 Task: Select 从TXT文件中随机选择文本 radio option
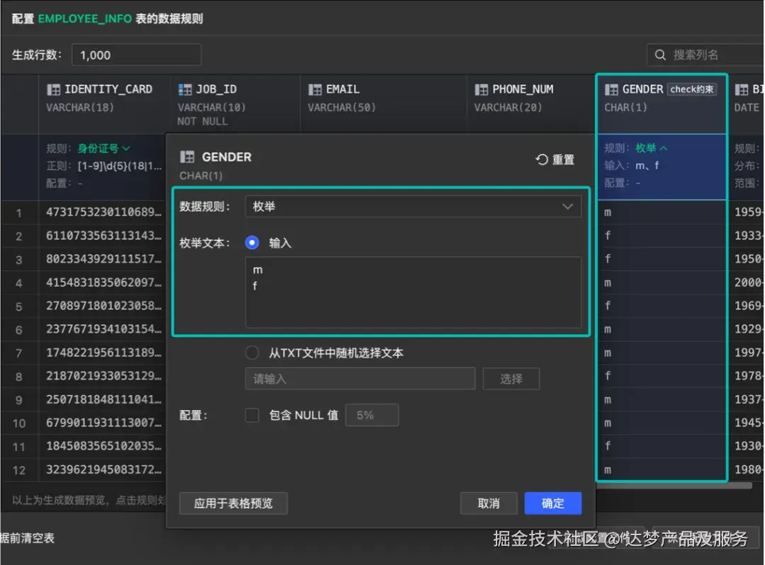251,353
